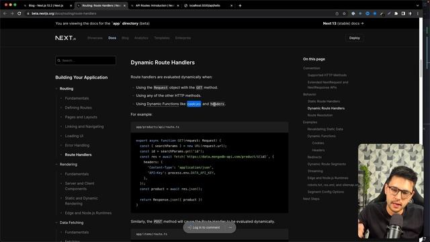
Task: Click the magnifier icon in the search box
Action: pyautogui.click(x=59, y=61)
